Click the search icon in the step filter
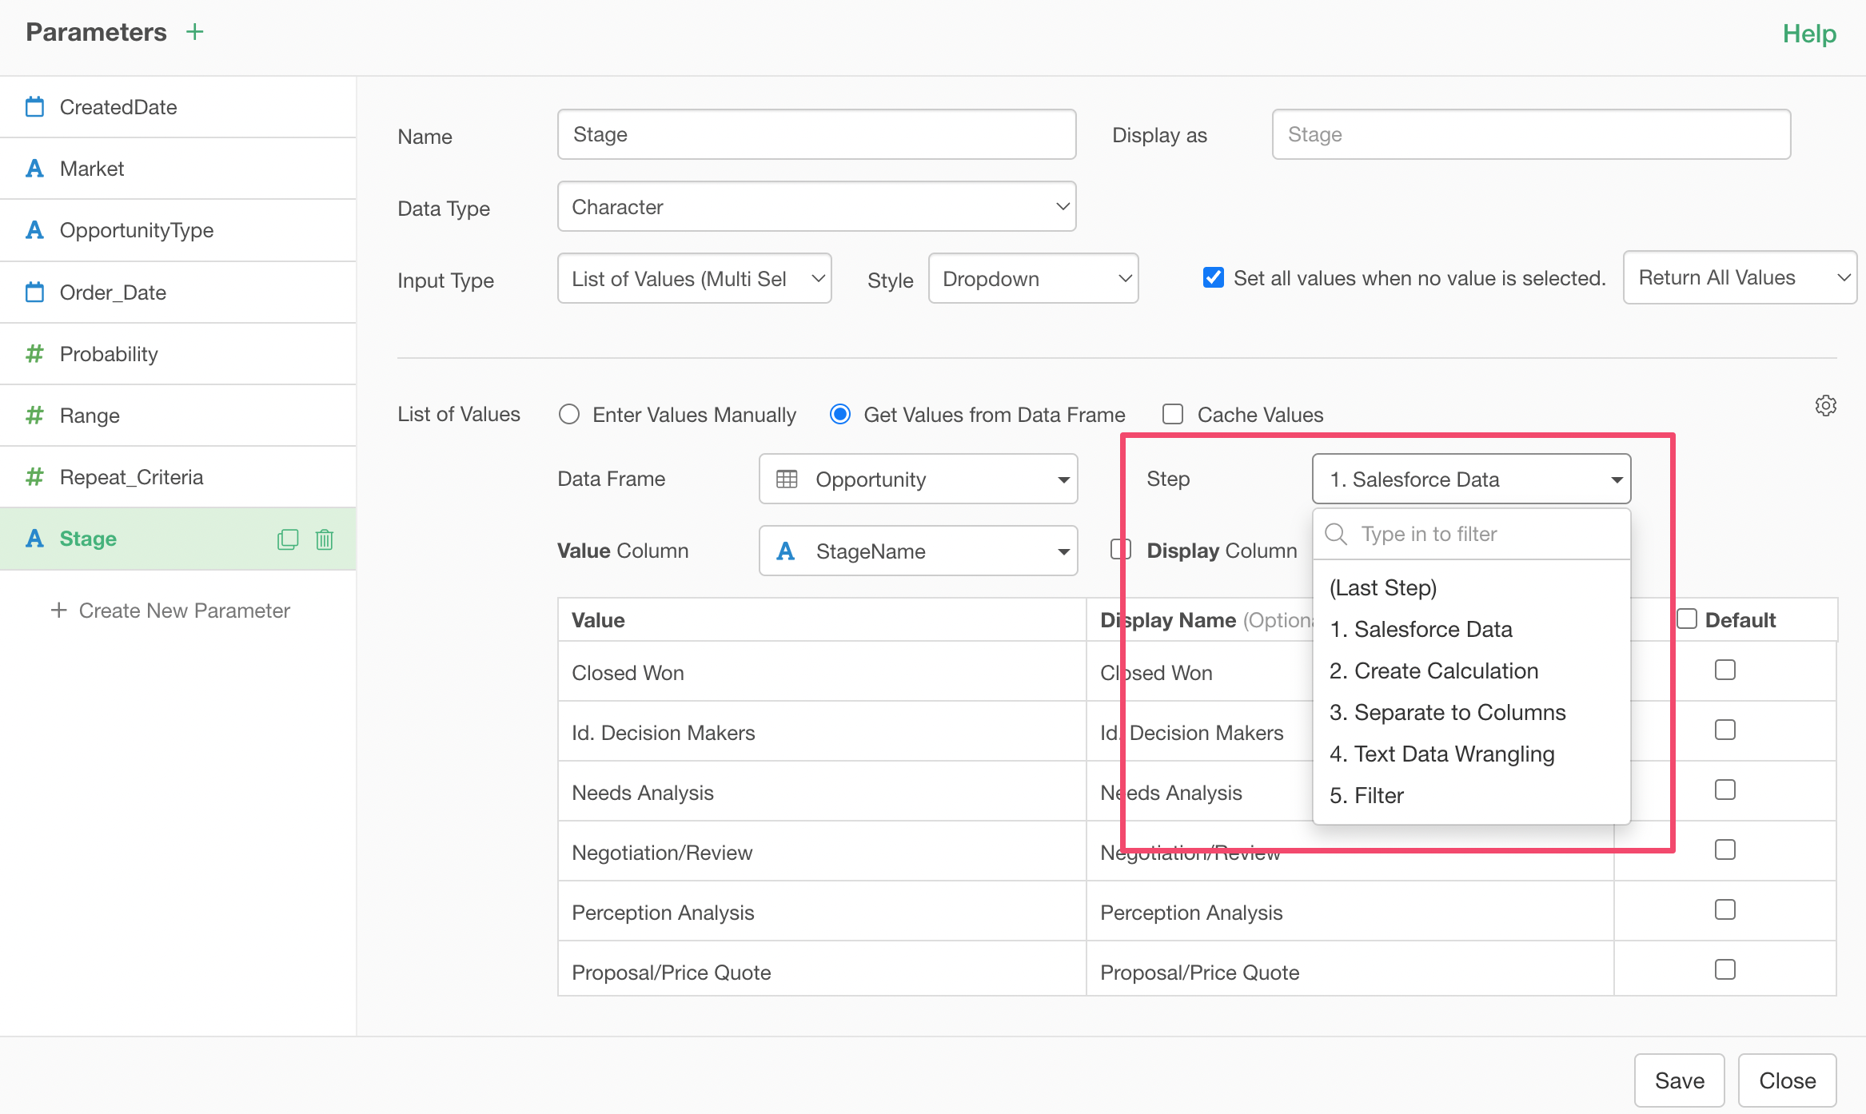 [1337, 534]
